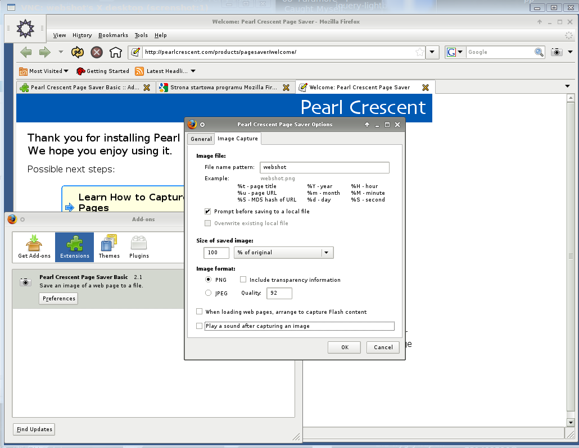The image size is (579, 448).
Task: Click the spiky star icon at top left
Action: 25,29
